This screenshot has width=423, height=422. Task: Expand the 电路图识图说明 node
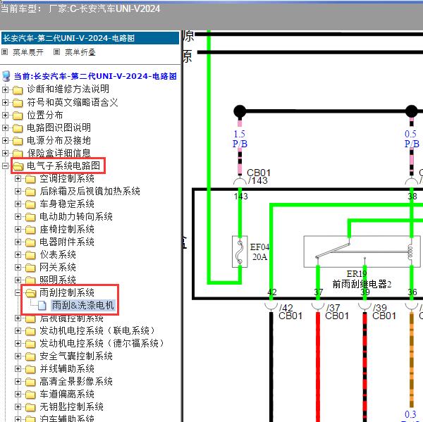click(x=5, y=128)
